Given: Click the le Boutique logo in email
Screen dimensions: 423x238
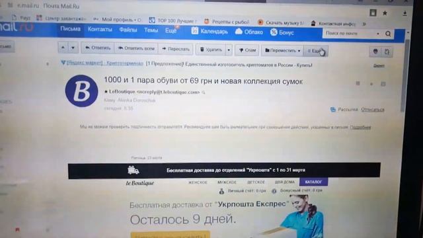Looking at the screenshot, I should 140,183.
